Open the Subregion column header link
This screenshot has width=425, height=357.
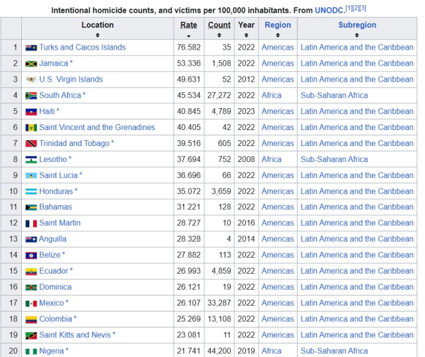point(357,25)
